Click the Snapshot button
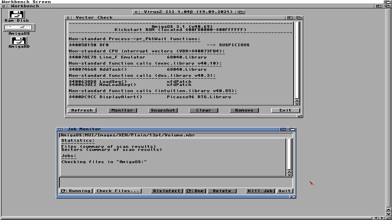 click(163, 110)
